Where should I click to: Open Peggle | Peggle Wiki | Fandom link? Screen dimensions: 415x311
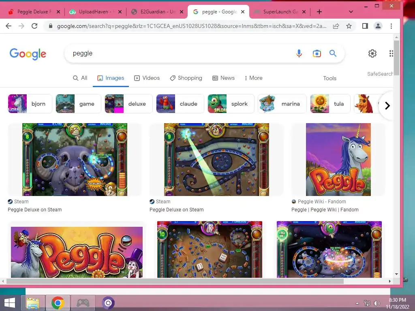pyautogui.click(x=325, y=210)
